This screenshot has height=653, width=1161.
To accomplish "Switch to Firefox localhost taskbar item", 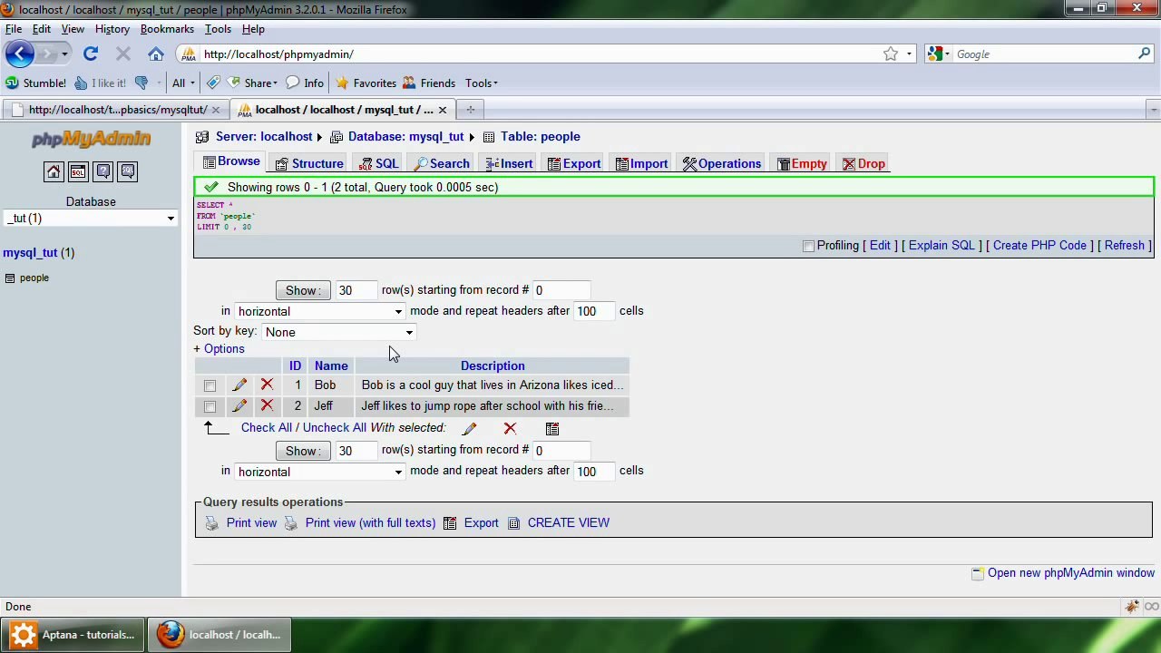I will coord(220,635).
